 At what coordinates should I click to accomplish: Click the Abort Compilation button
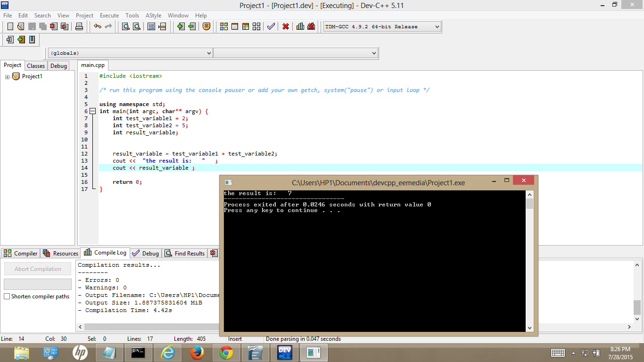point(38,269)
